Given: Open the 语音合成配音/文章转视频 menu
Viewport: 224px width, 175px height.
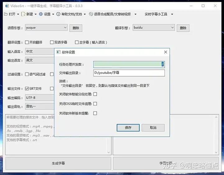Looking at the screenshot, I should [113, 14].
